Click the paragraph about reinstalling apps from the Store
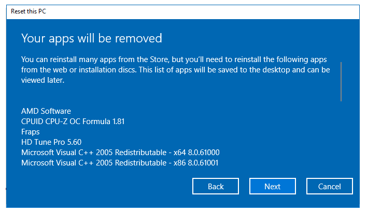The image size is (367, 212). click(176, 70)
